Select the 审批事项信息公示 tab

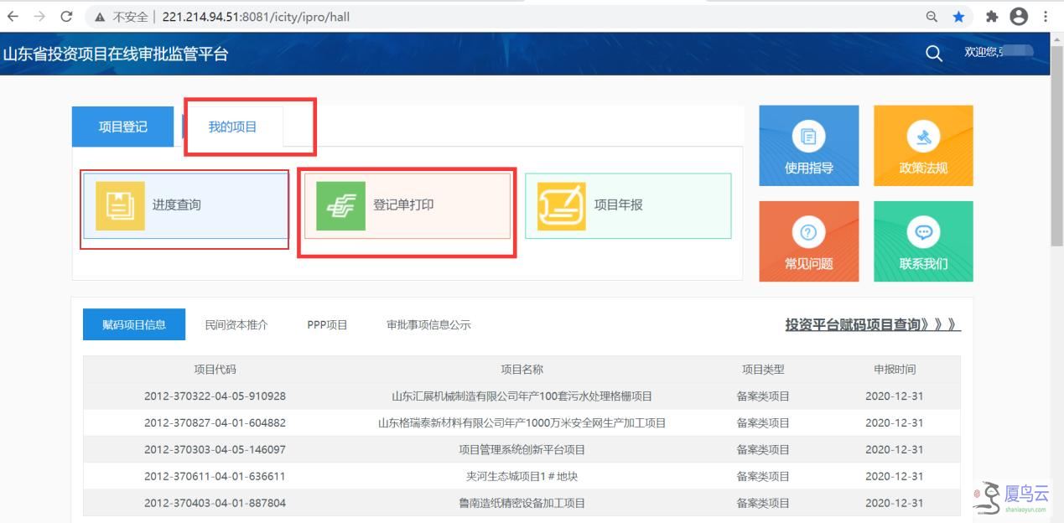point(428,324)
